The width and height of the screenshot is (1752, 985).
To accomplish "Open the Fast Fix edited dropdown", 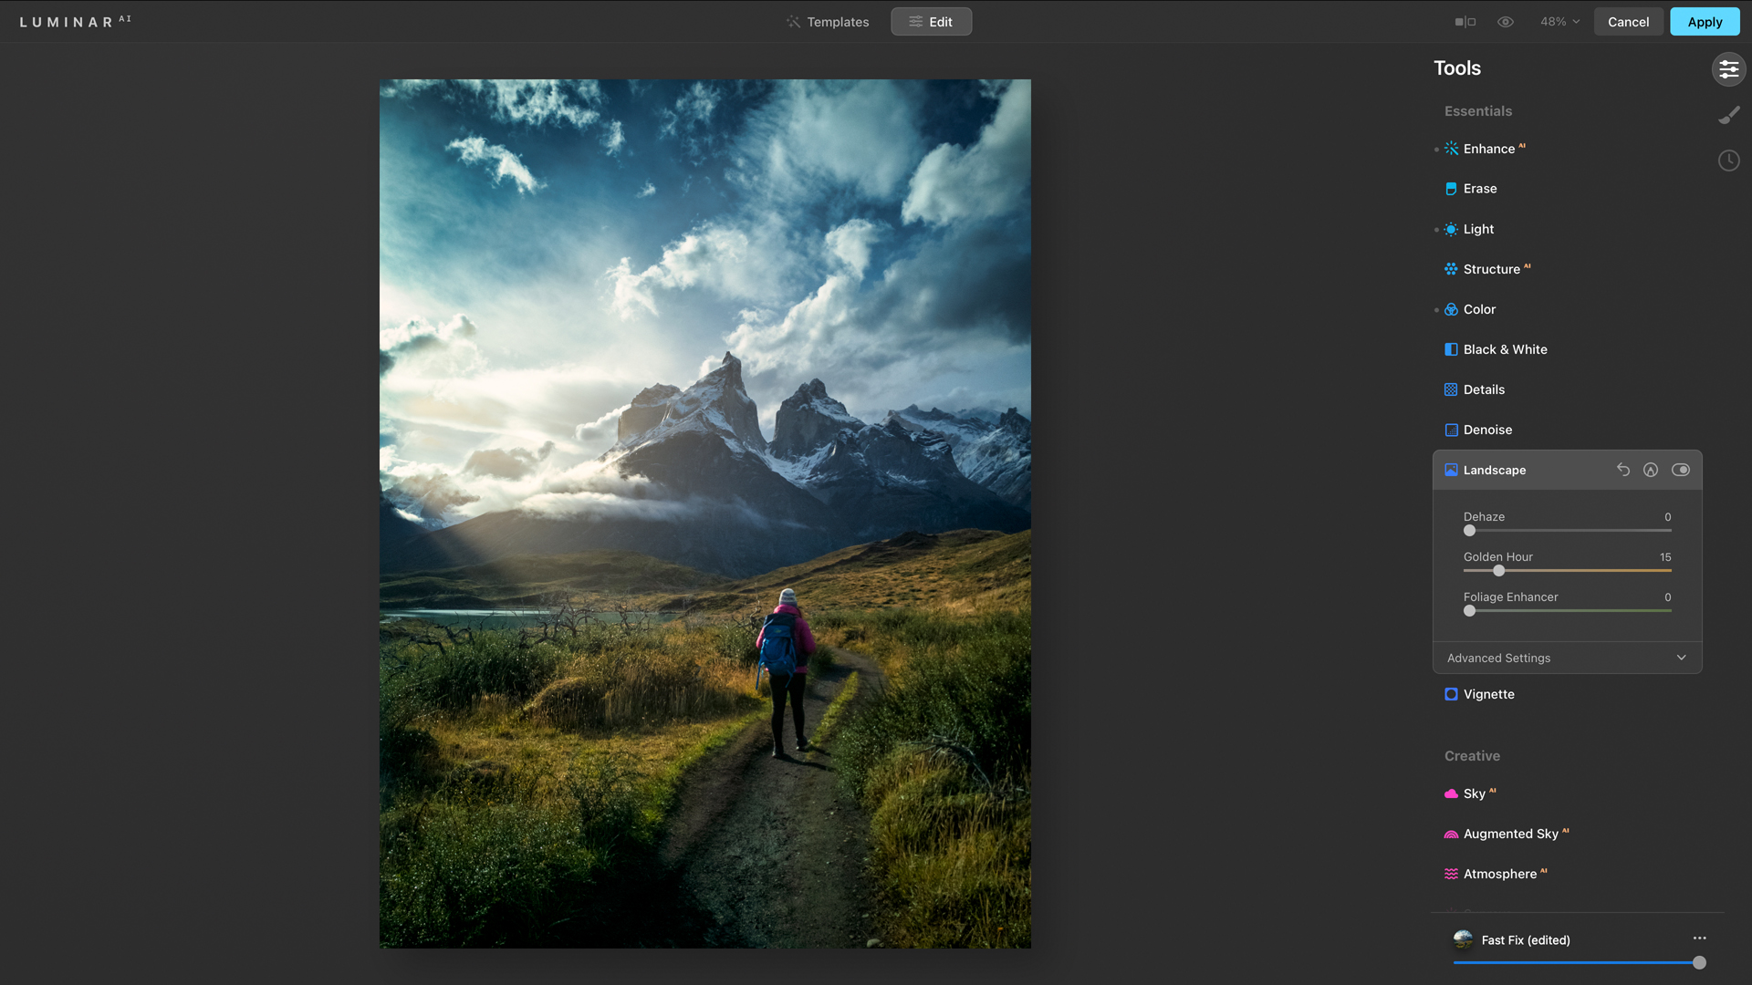I will (x=1699, y=939).
